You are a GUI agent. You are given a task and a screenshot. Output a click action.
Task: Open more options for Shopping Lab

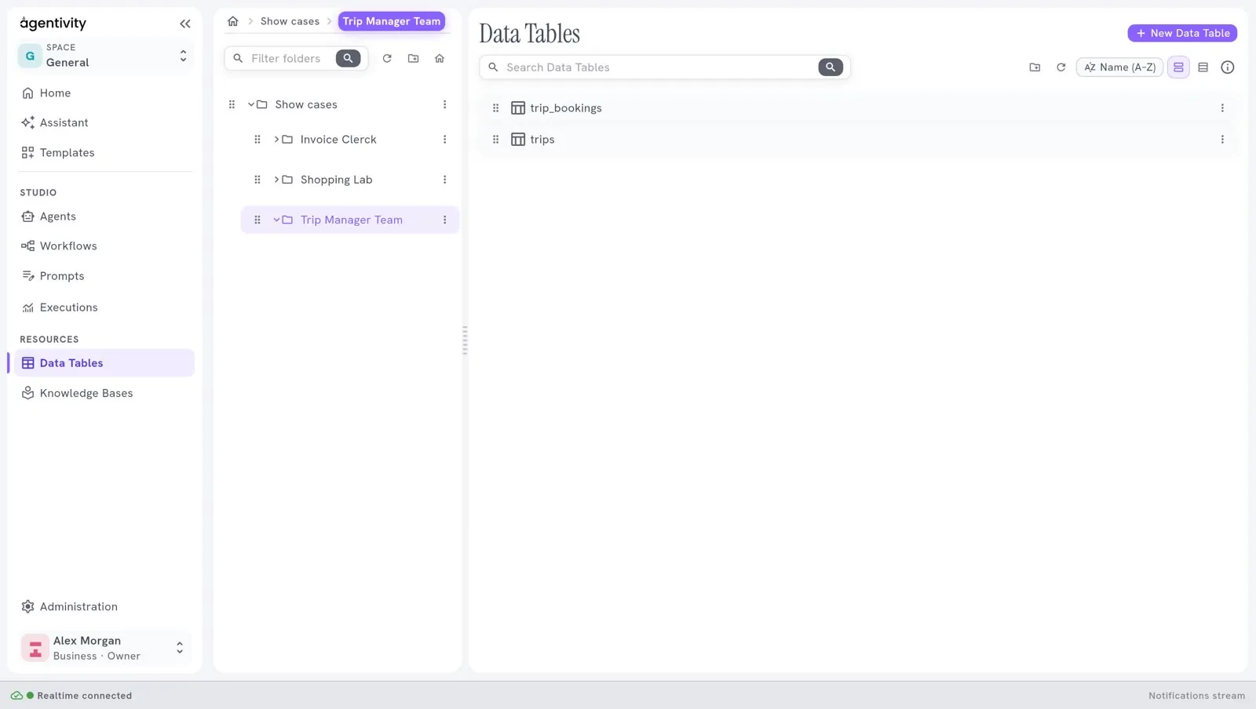tap(444, 180)
